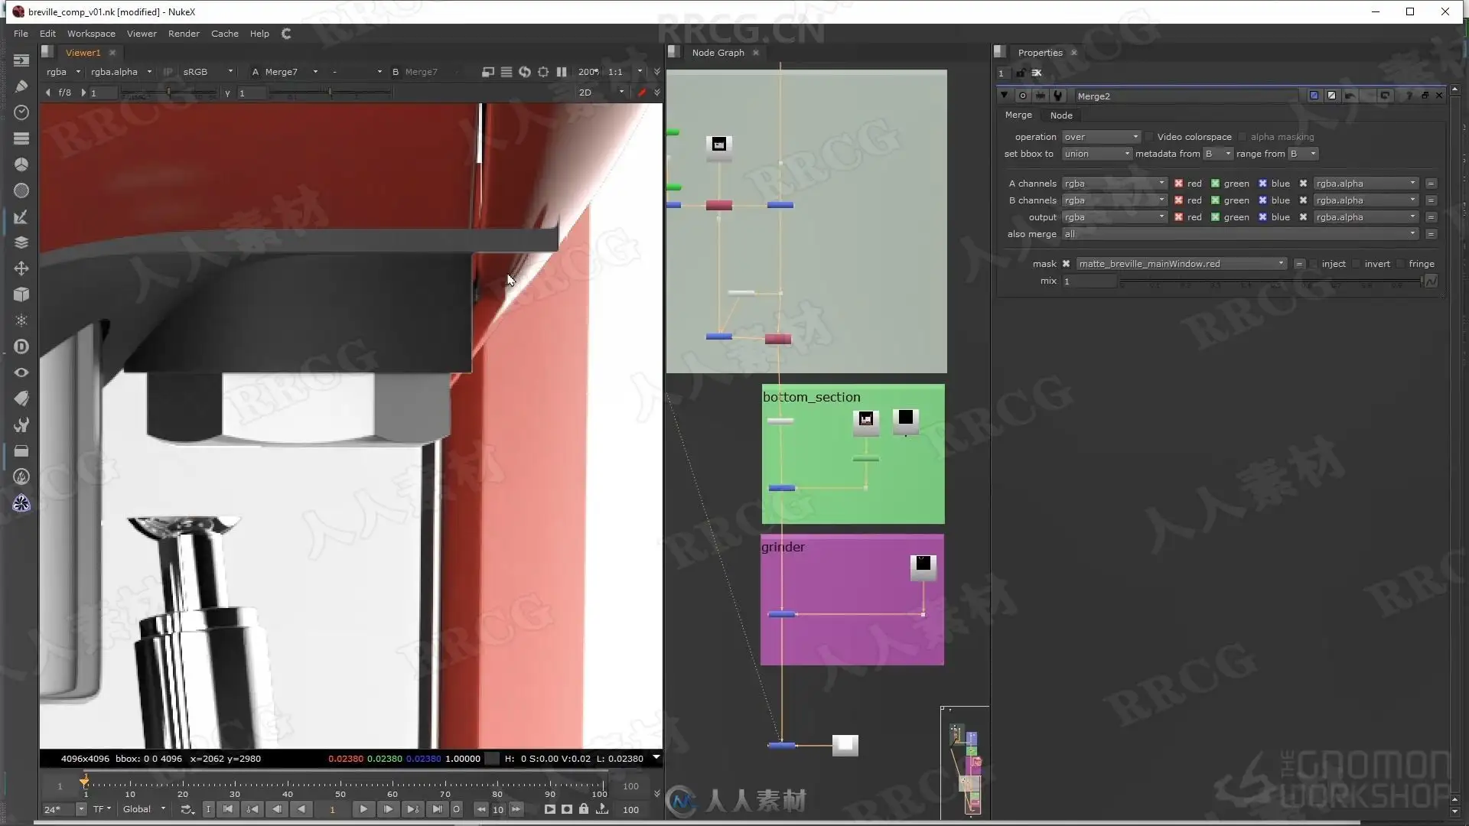Screen dimensions: 1469x826
Task: Open the Views nodes menu (eye icon)
Action: 21,372
